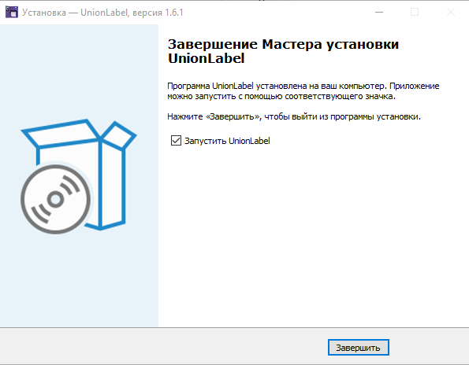
Task: Click the center hole of the disc graphic
Action: pos(56,199)
